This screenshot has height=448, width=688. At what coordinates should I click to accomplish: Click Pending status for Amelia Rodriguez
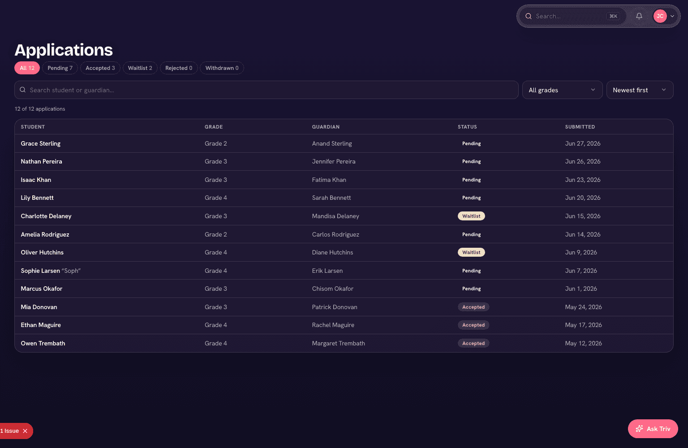tap(471, 234)
